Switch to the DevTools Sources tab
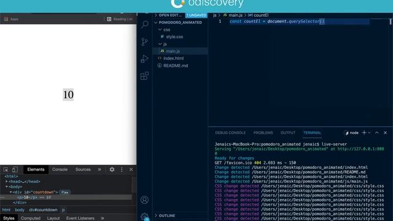This screenshot has width=393, height=221. pyautogui.click(x=83, y=169)
